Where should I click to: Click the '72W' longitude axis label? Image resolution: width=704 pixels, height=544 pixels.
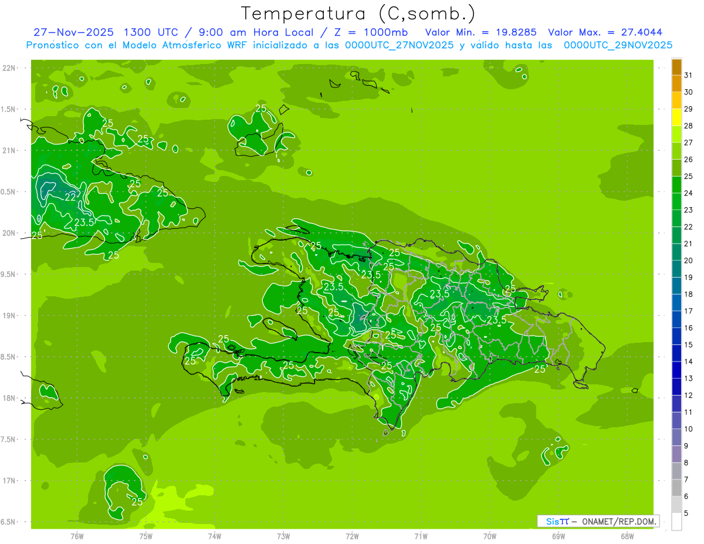point(352,536)
